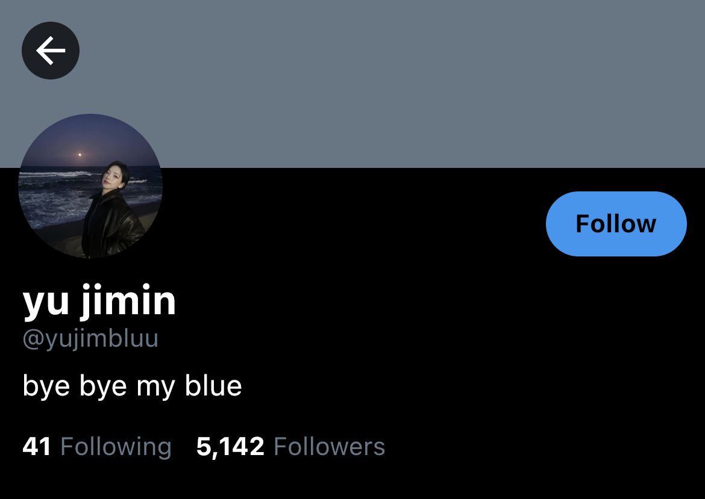The height and width of the screenshot is (499, 705).
Task: Open the 5,142 Followers list
Action: pyautogui.click(x=290, y=447)
